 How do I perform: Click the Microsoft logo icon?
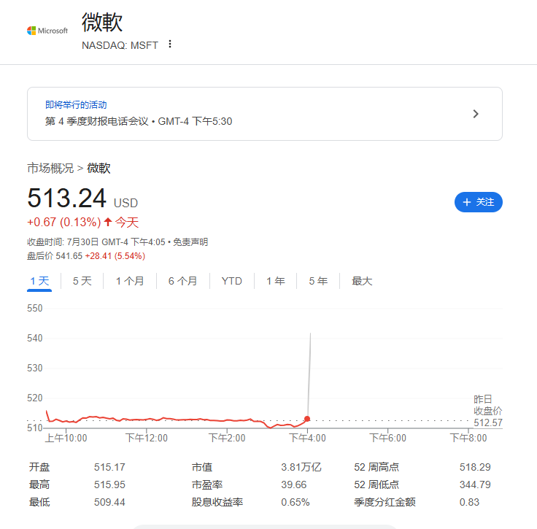[47, 31]
